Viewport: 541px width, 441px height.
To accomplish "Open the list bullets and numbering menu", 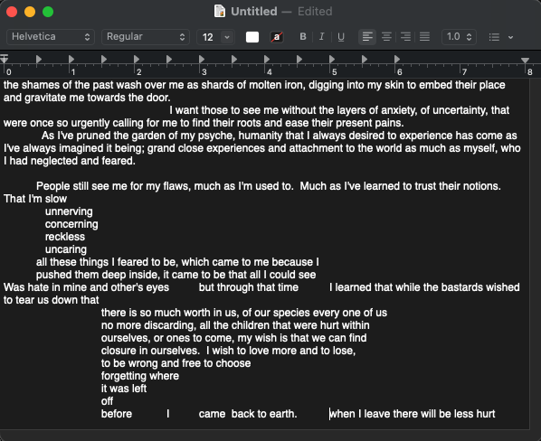I will [x=494, y=37].
